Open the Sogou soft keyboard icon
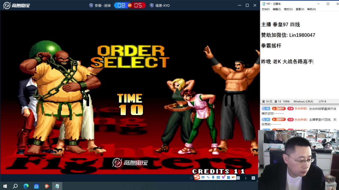 click(x=218, y=178)
